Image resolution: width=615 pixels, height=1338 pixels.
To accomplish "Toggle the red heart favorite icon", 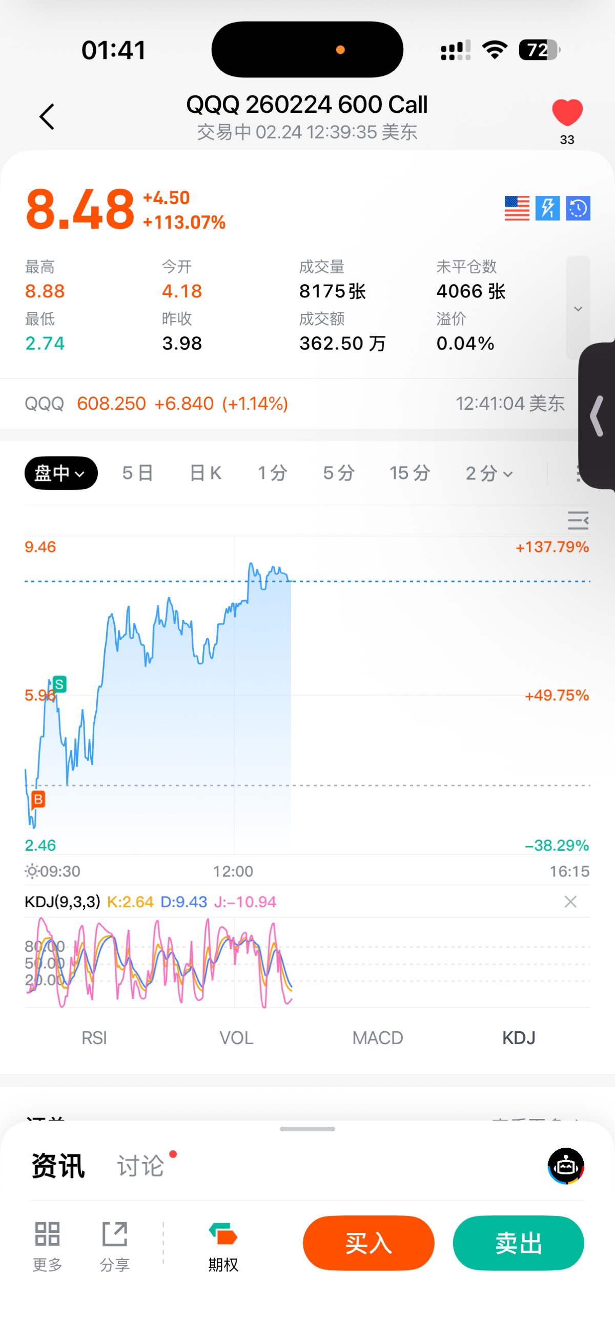I will [567, 112].
